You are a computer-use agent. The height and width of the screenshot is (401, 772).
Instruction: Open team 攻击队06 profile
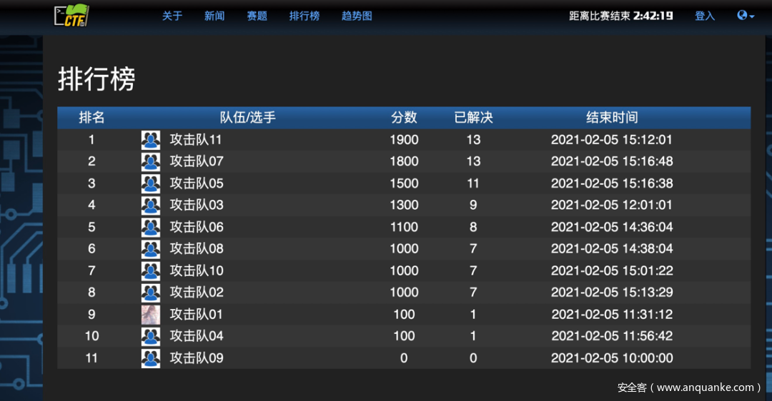[x=197, y=227]
